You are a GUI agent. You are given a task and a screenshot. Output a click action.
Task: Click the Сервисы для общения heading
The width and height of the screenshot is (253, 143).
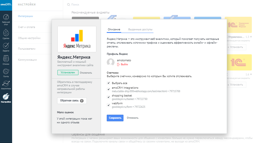[x=88, y=134]
